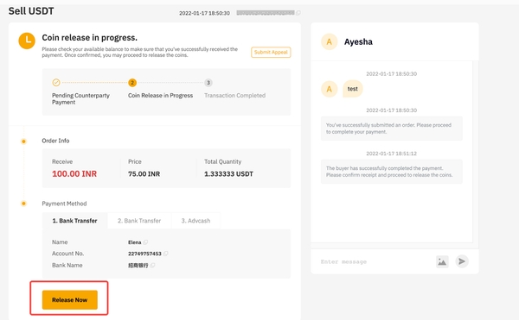Click step 3 Transaction Completed marker
519x320 pixels.
(x=208, y=83)
